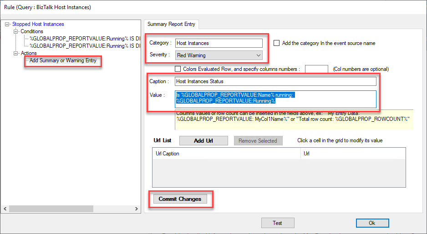Enable add category in event source name
The image size is (427, 234).
(x=277, y=43)
